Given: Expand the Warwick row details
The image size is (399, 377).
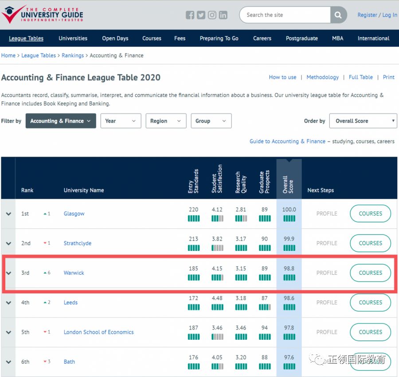Looking at the screenshot, I should click(x=9, y=273).
